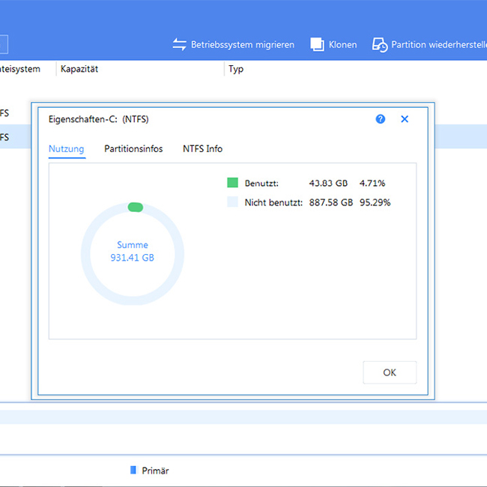This screenshot has width=487, height=487.
Task: Click the green segment on the donut chart
Action: (x=135, y=208)
